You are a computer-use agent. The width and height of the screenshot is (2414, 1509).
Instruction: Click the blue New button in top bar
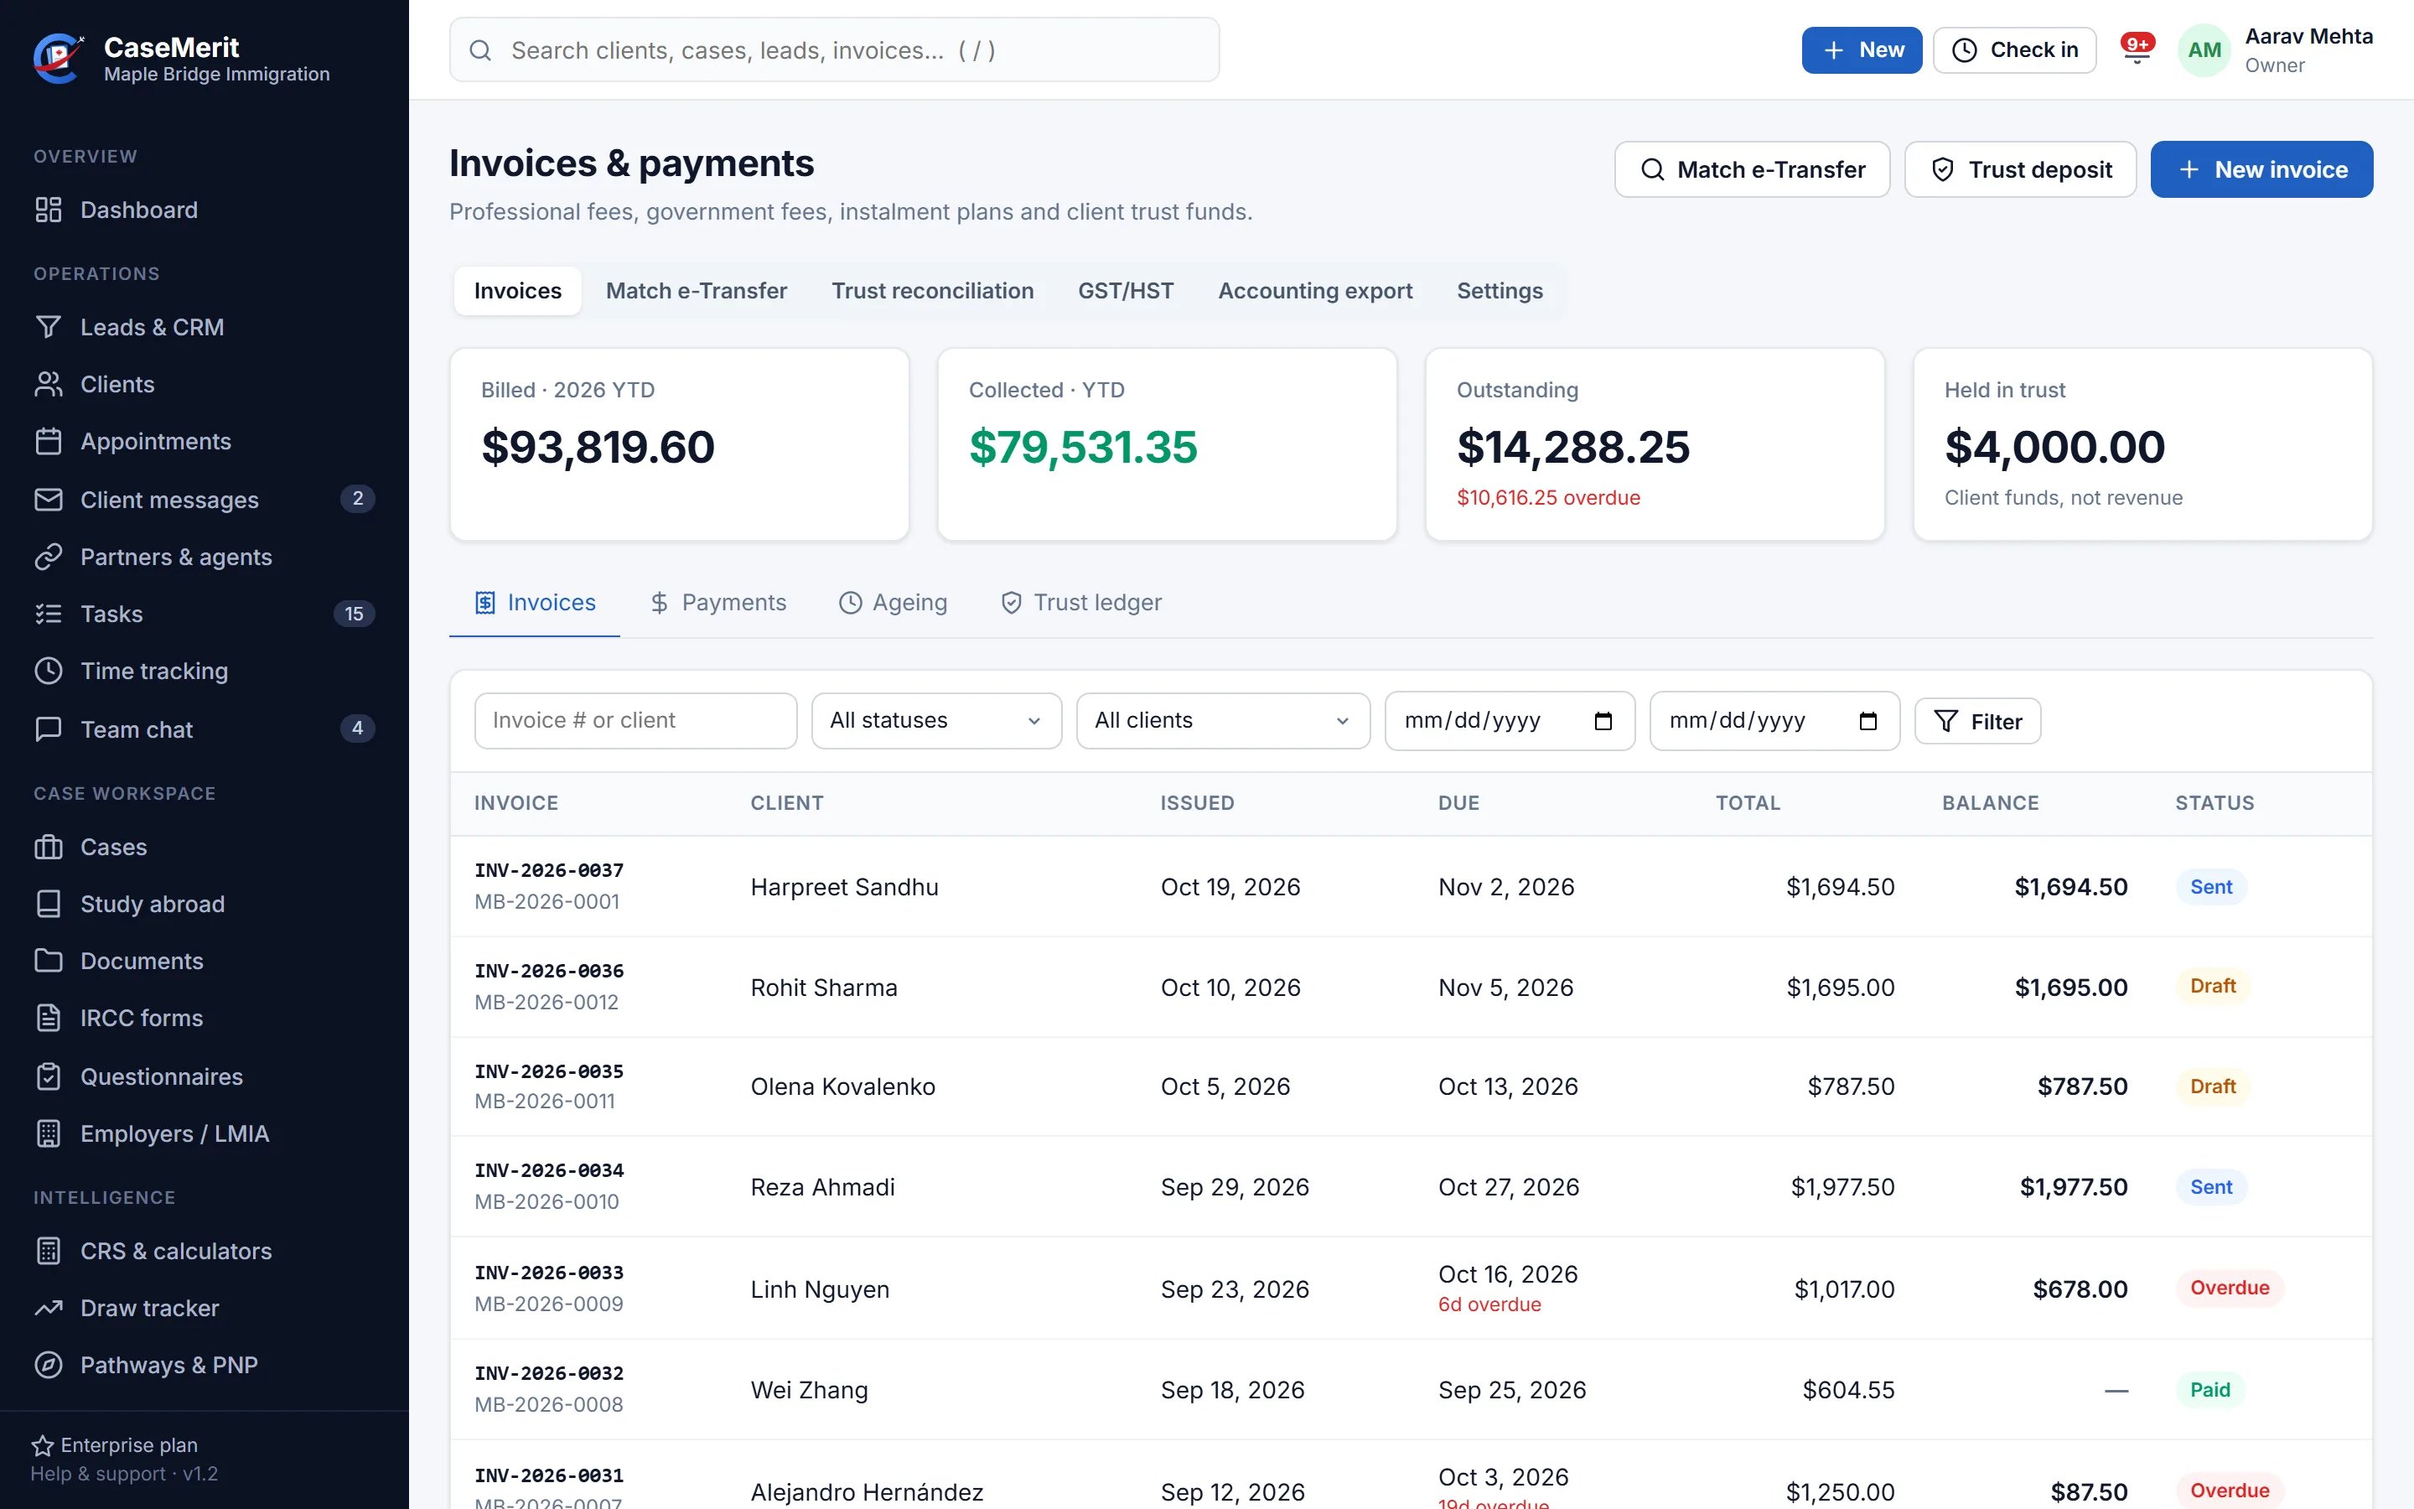point(1862,50)
